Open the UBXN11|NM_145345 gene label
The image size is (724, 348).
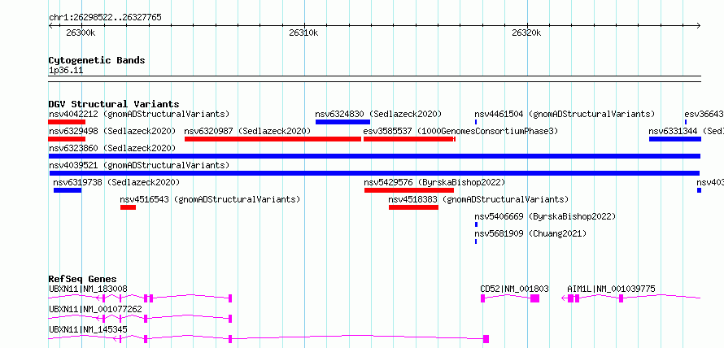tap(88, 329)
